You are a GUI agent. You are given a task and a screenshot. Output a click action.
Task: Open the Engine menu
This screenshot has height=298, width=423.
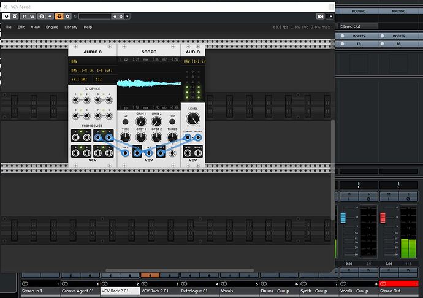pyautogui.click(x=52, y=27)
